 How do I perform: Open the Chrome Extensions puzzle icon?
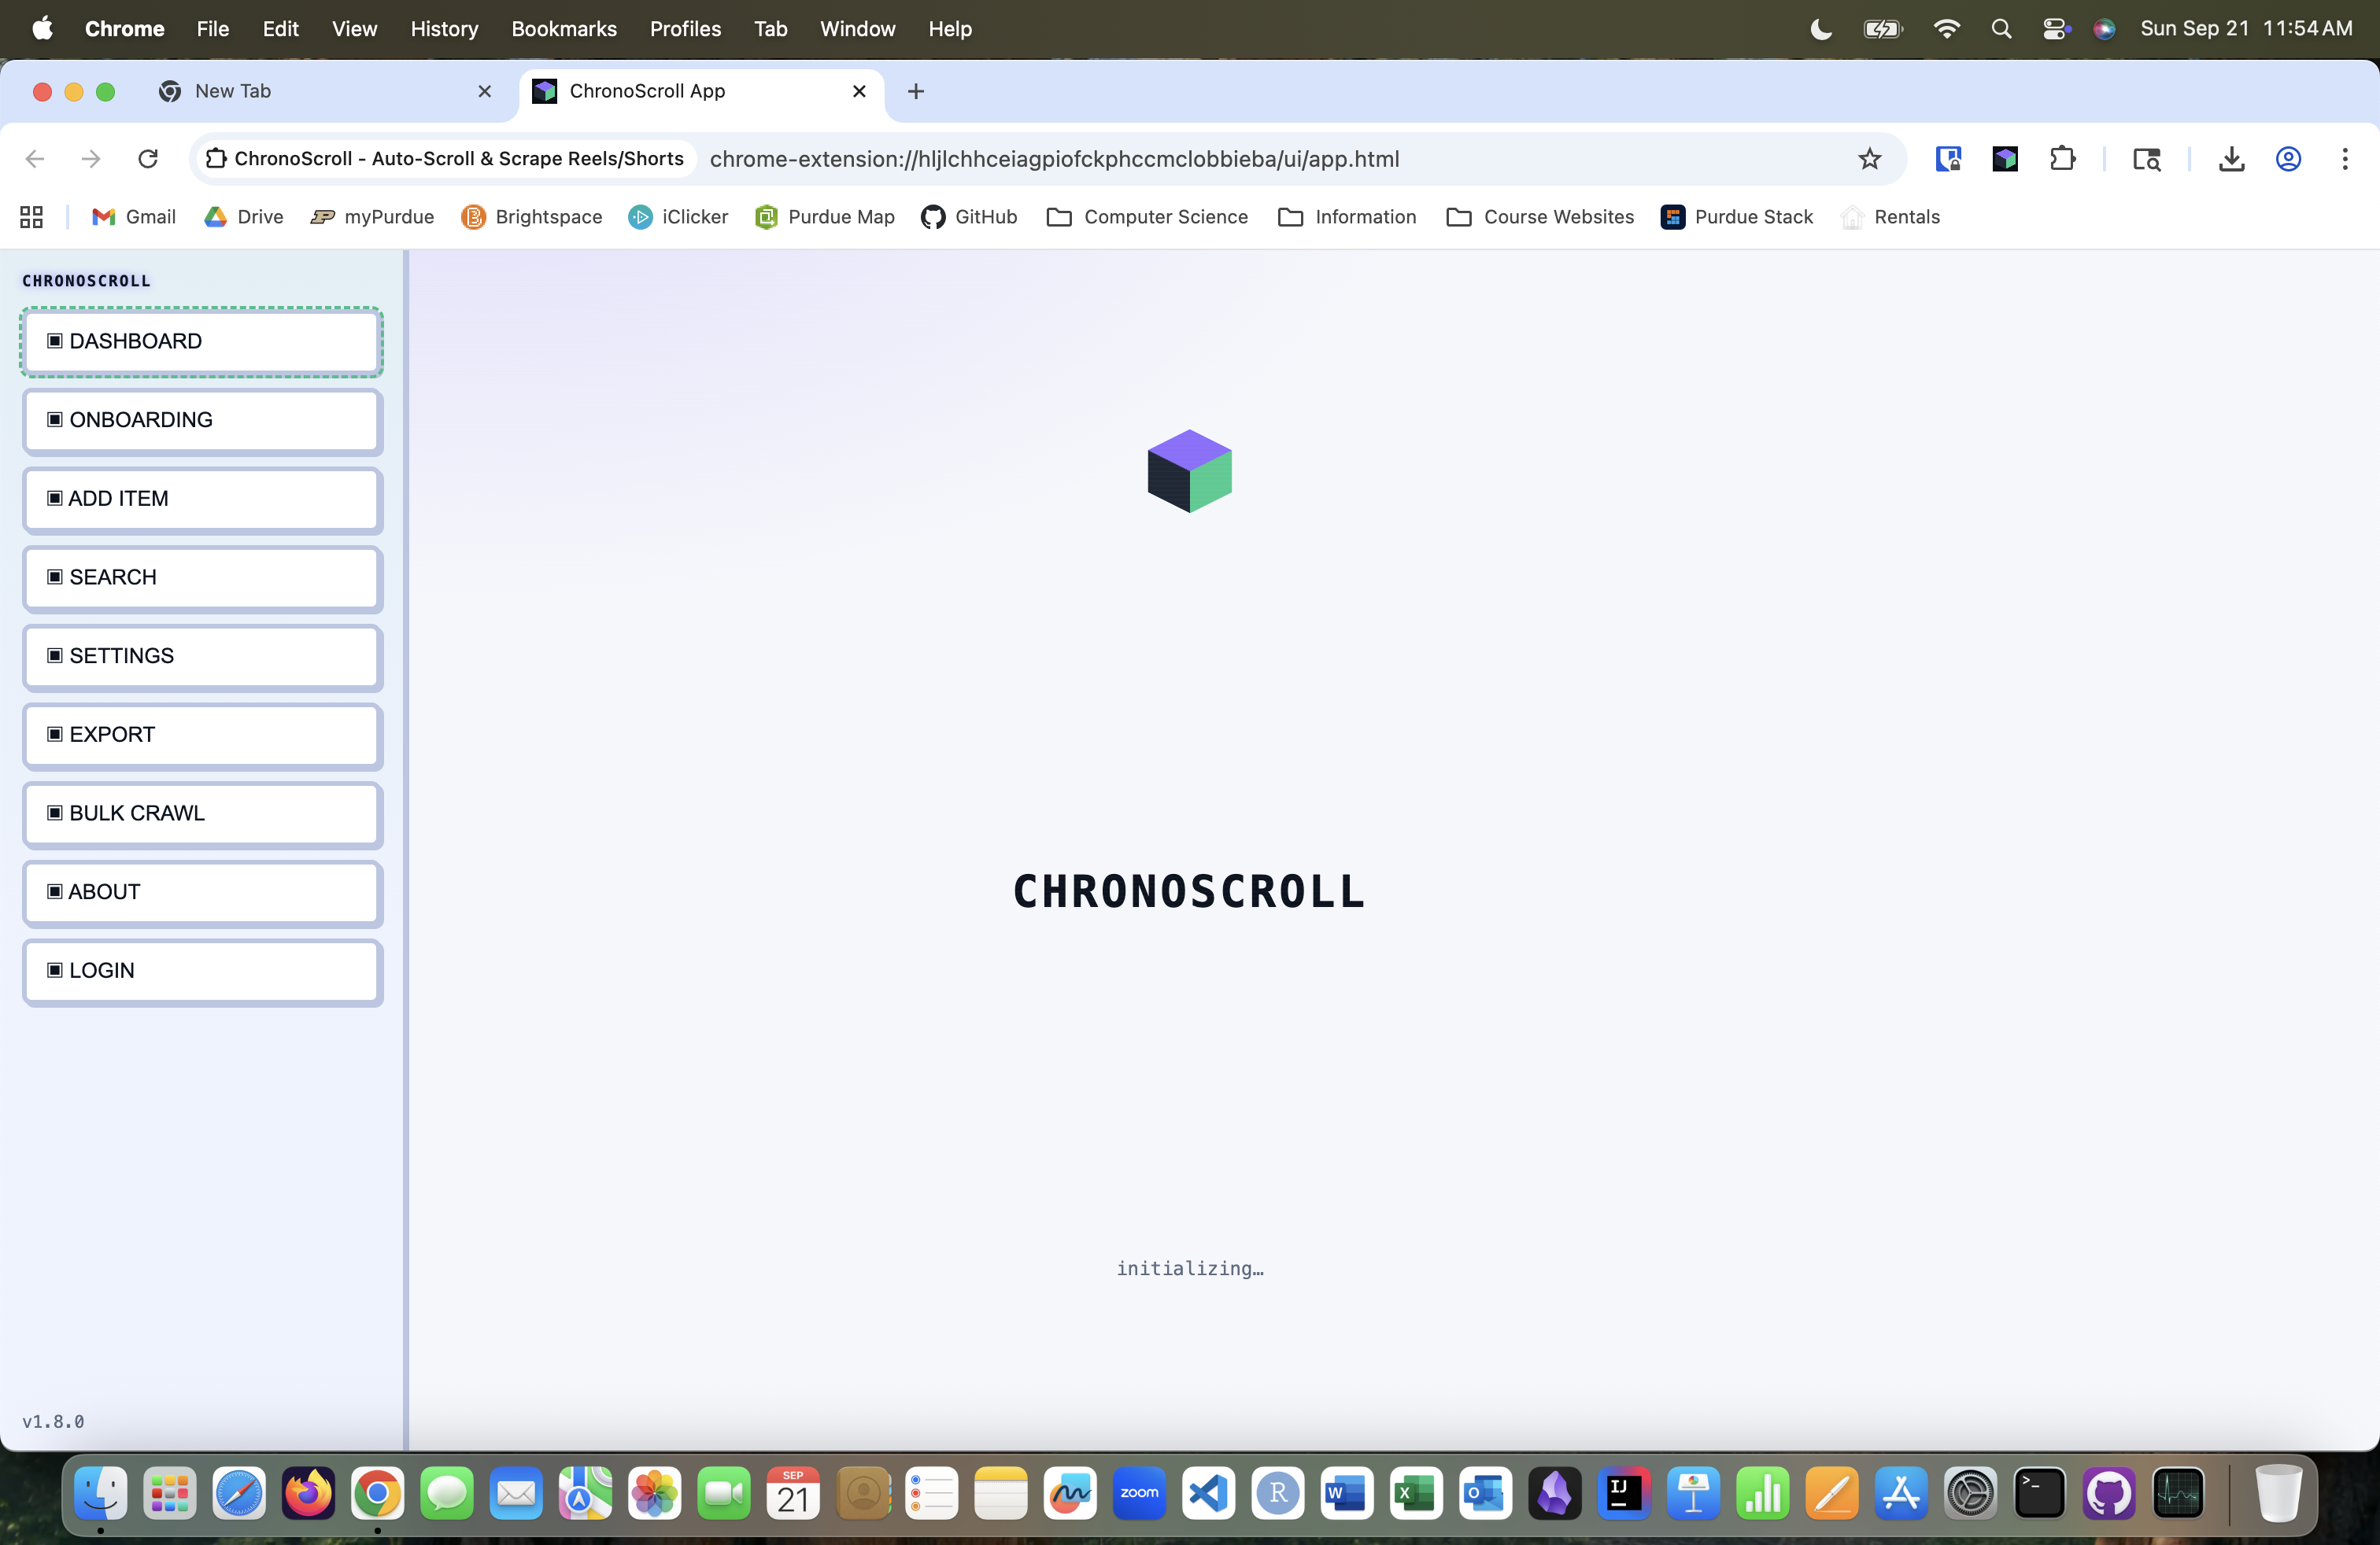click(x=2062, y=159)
